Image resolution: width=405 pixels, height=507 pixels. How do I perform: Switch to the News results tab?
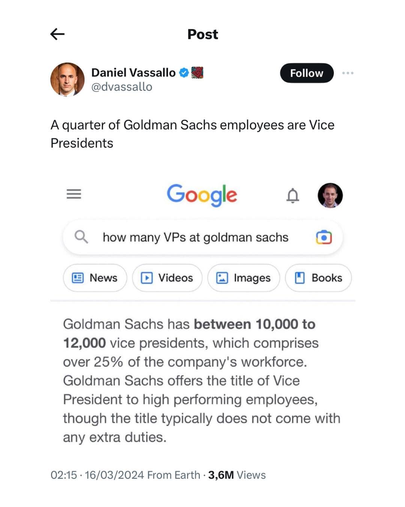[x=94, y=278]
